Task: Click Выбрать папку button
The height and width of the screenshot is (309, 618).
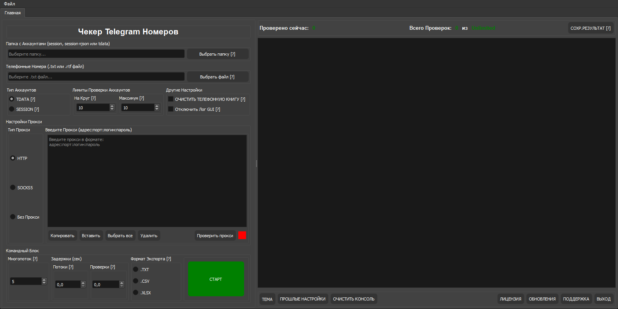Action: [217, 54]
